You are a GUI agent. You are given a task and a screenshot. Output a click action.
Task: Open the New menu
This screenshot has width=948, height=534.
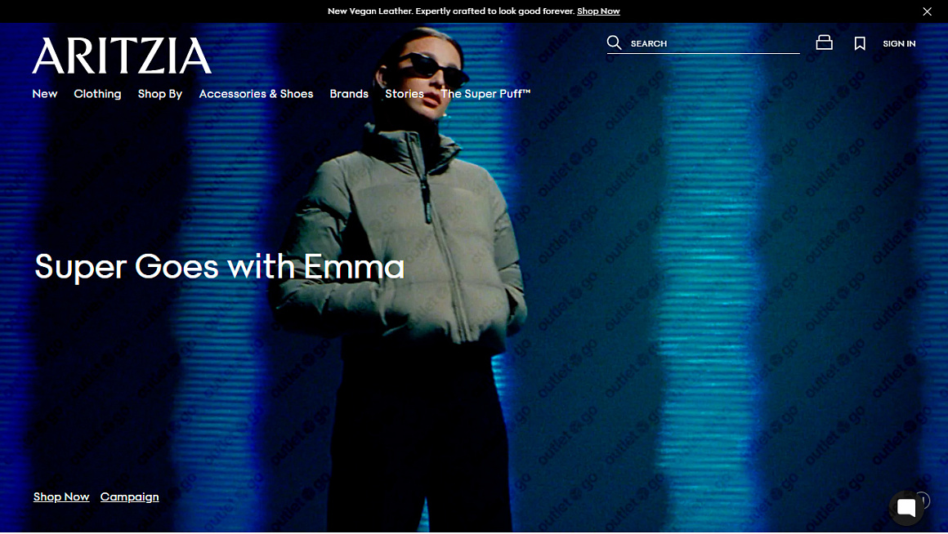45,94
